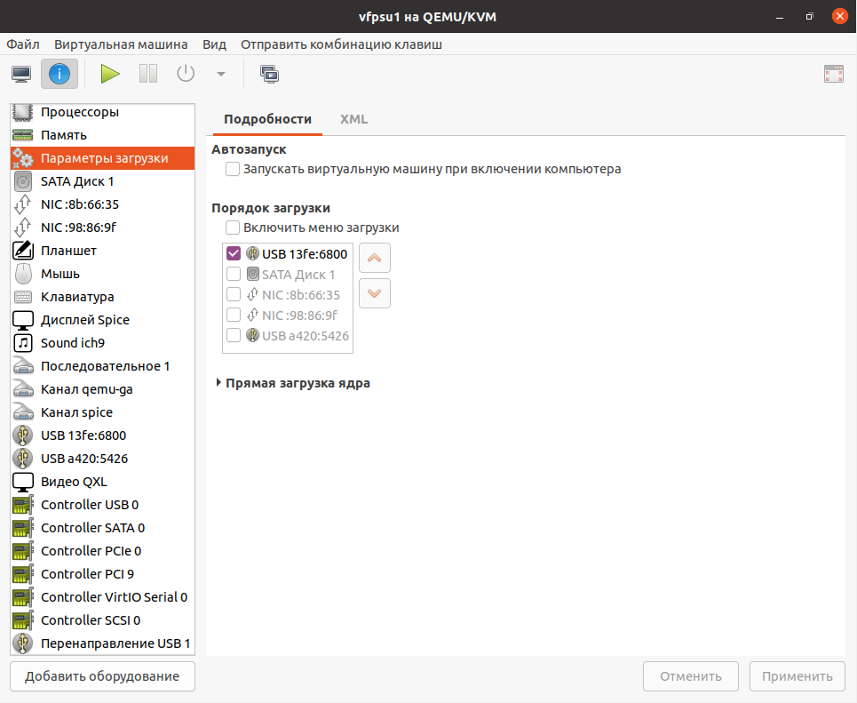
Task: Select NIC :98:86:9f in hardware sidebar
Action: (103, 227)
